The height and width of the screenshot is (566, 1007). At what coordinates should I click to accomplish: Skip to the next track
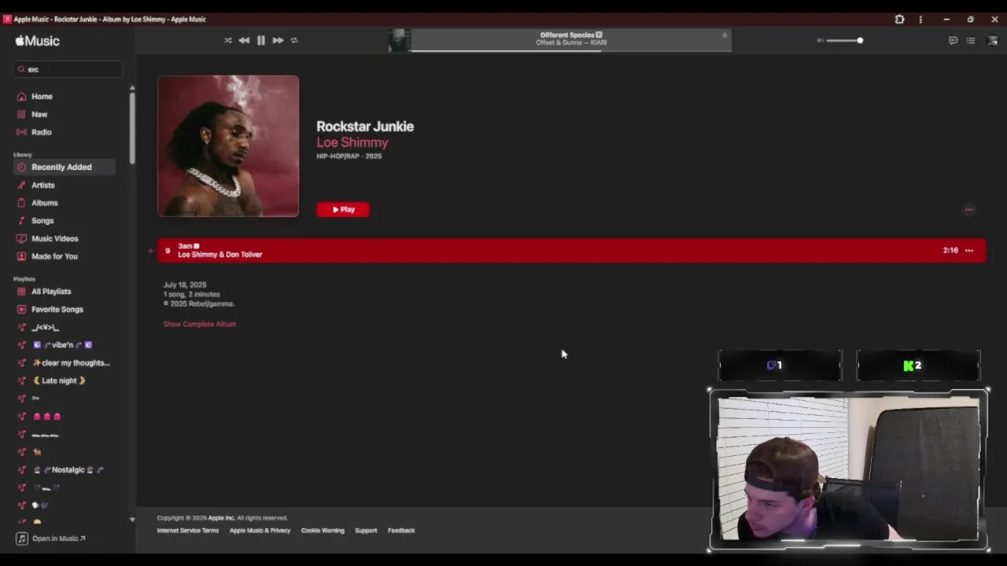click(x=278, y=40)
